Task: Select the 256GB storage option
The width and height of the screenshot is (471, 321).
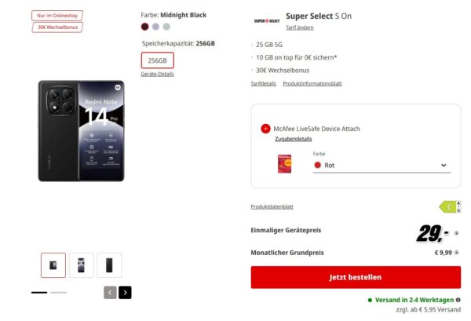Action: pyautogui.click(x=158, y=60)
